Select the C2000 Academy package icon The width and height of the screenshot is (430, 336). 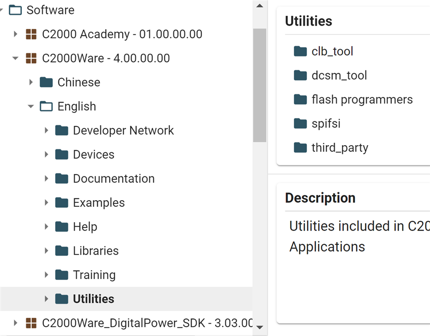click(x=31, y=34)
